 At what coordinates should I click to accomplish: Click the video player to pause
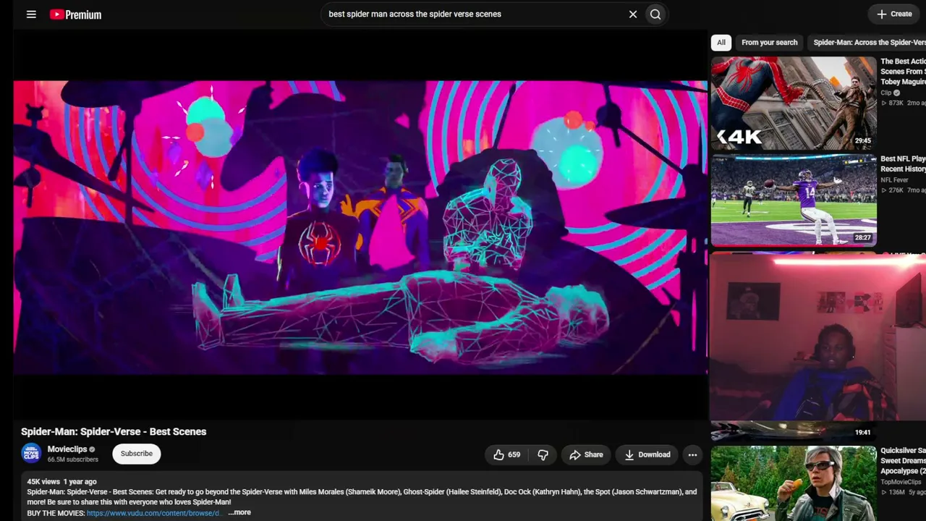coord(360,227)
